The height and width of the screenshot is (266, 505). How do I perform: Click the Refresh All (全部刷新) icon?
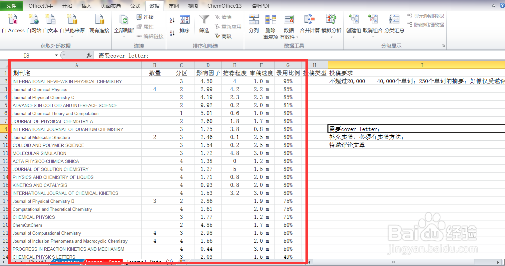pyautogui.click(x=124, y=20)
